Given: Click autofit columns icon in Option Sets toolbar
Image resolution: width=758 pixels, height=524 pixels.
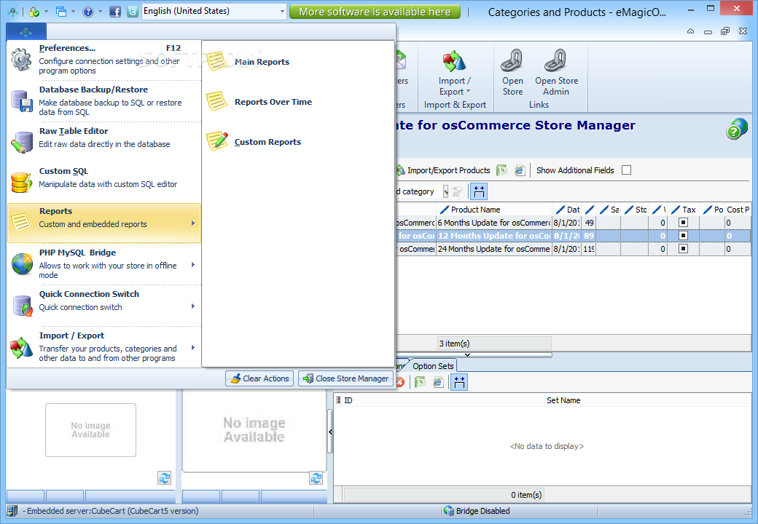Looking at the screenshot, I should 458,382.
